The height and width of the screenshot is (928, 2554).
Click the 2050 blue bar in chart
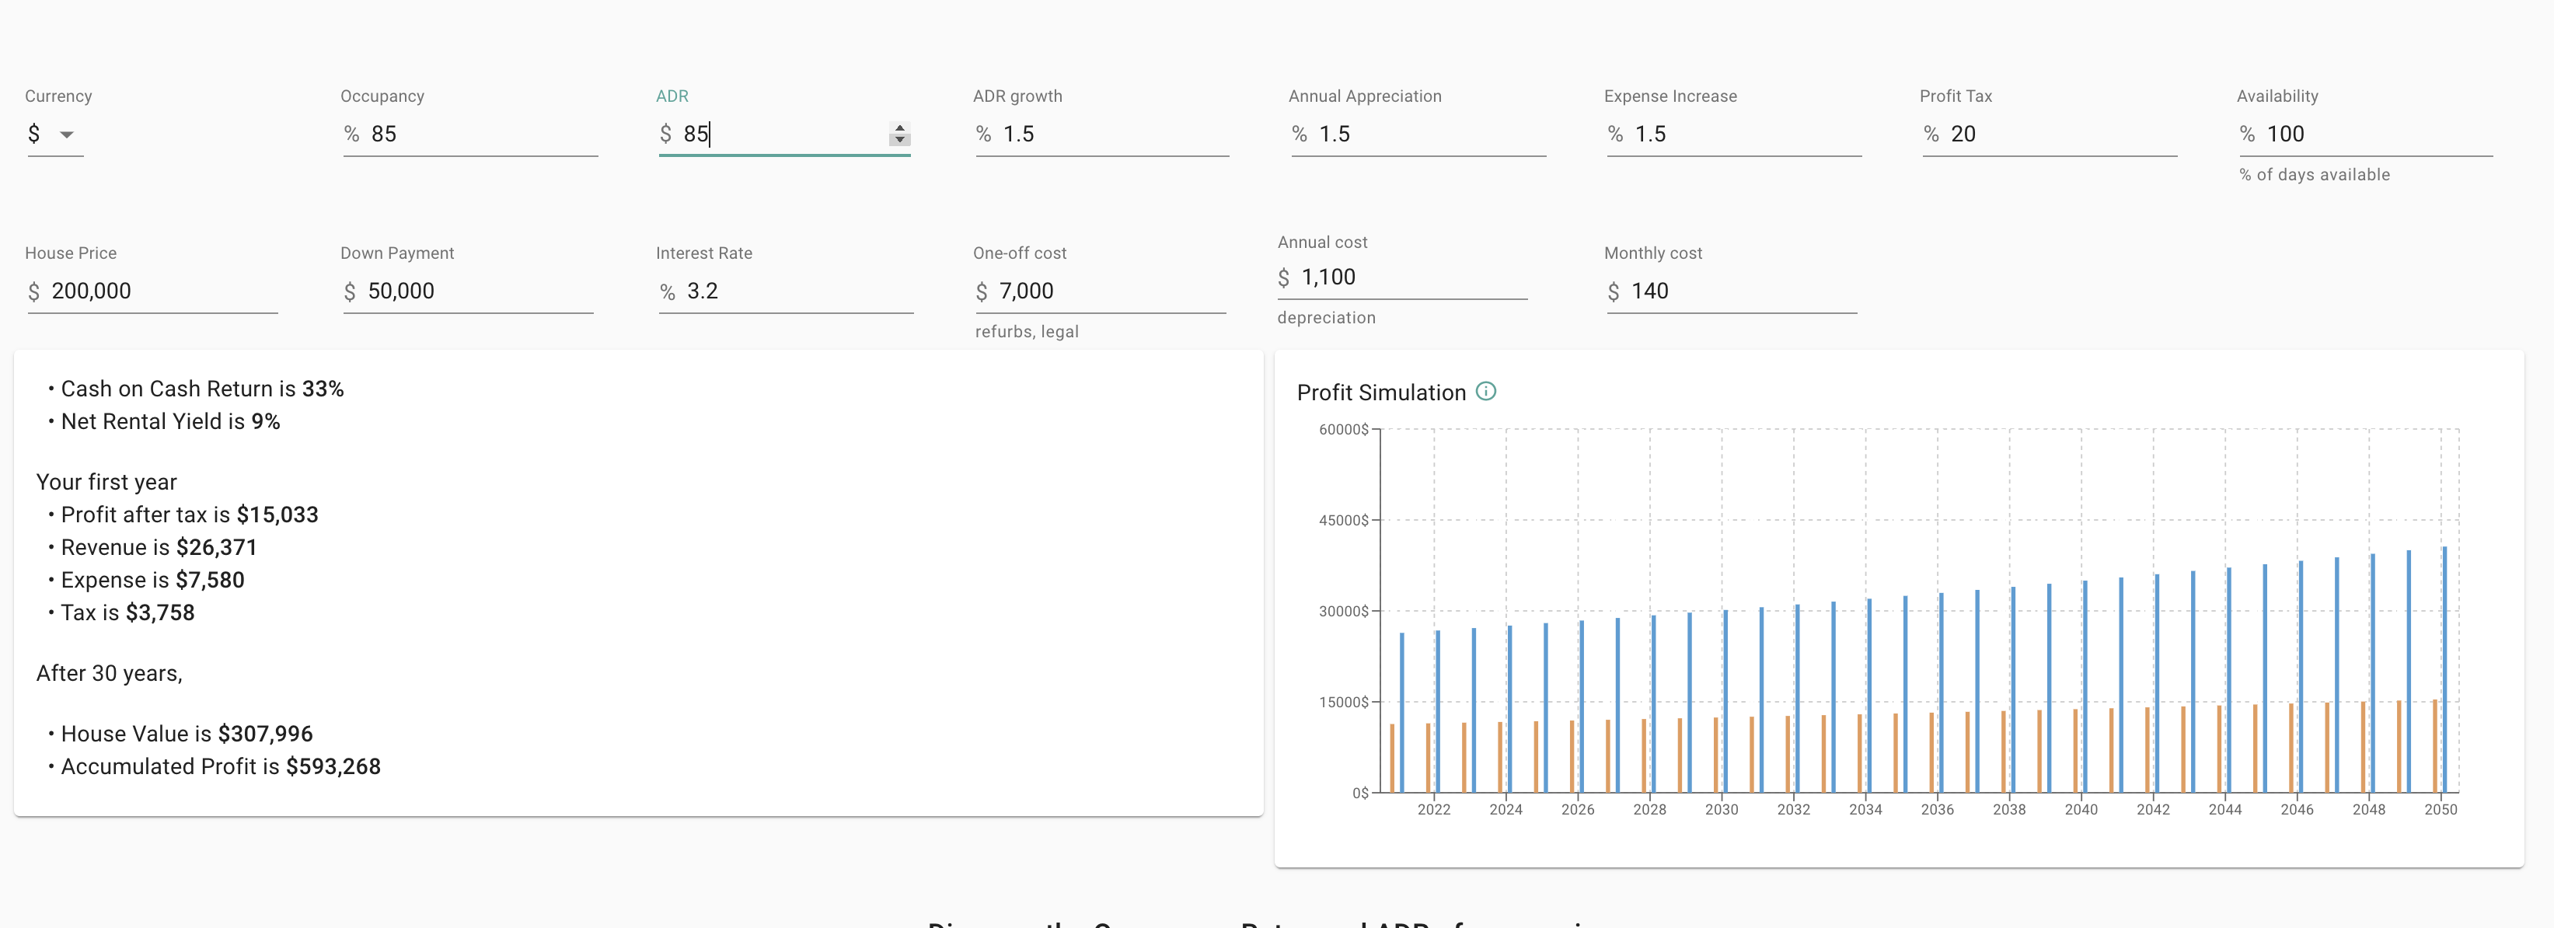pyautogui.click(x=2445, y=669)
